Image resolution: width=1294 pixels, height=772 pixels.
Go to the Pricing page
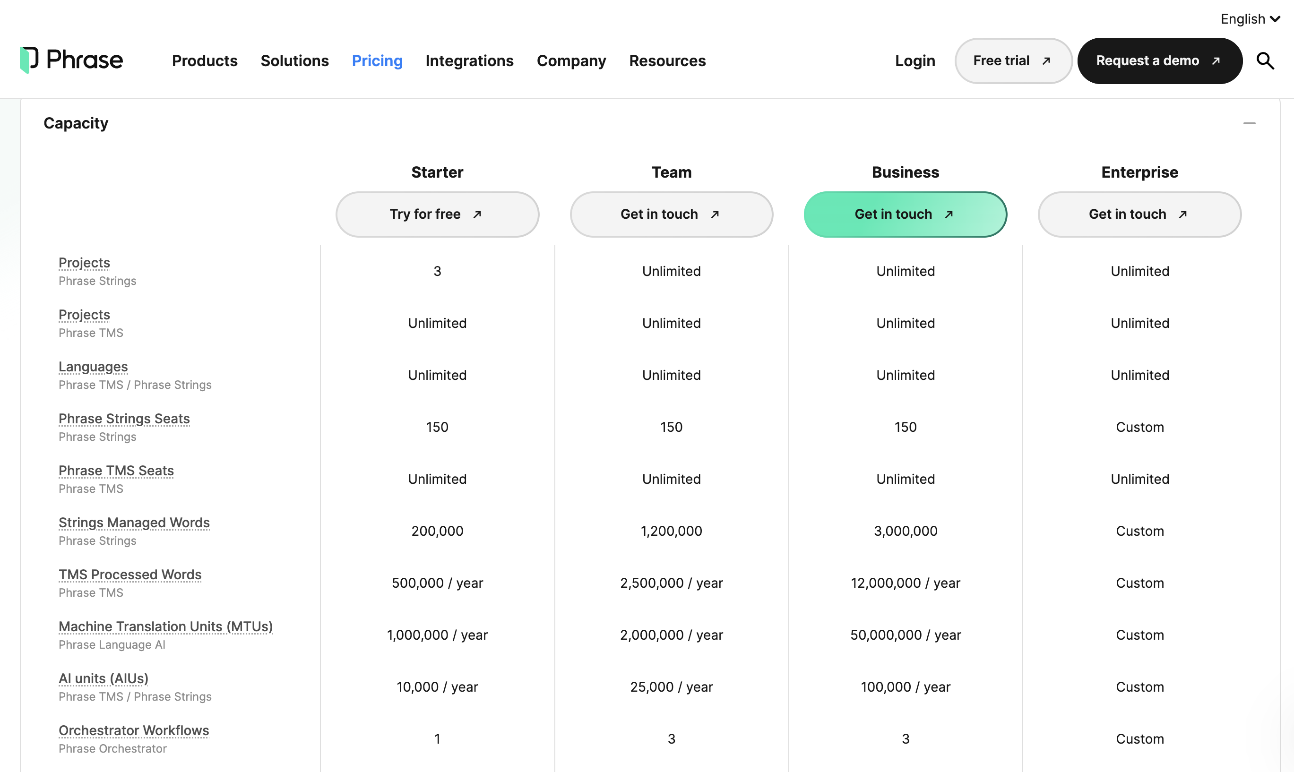pos(377,61)
